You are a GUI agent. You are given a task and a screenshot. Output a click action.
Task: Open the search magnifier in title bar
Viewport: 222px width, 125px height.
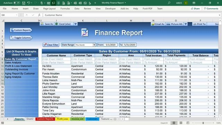(169, 3)
